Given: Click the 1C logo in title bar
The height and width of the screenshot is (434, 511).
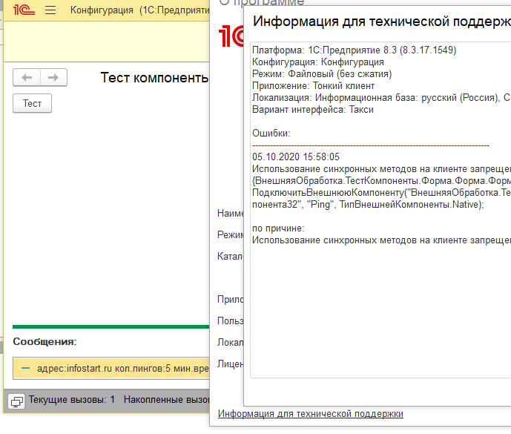Looking at the screenshot, I should click(24, 10).
